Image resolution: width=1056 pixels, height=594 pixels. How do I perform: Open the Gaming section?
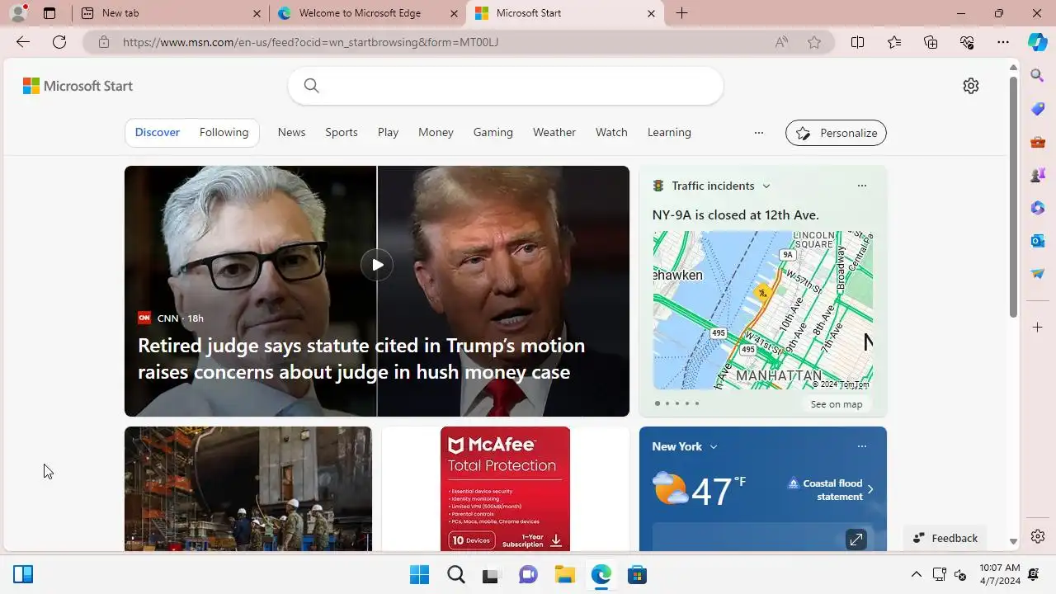(493, 132)
